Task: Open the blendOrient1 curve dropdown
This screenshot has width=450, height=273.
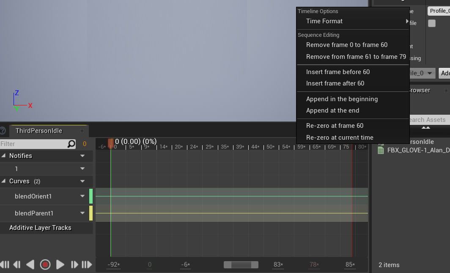Action: (x=82, y=196)
